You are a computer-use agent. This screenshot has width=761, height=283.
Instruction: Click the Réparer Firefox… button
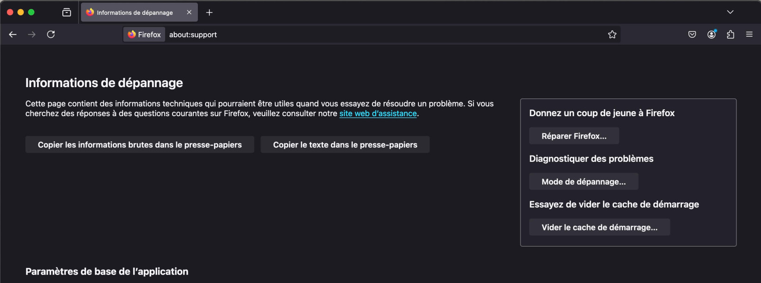point(574,136)
